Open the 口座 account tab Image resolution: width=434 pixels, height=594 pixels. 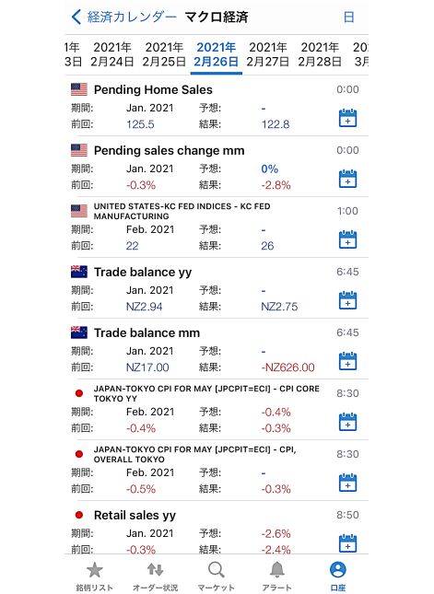(x=338, y=577)
